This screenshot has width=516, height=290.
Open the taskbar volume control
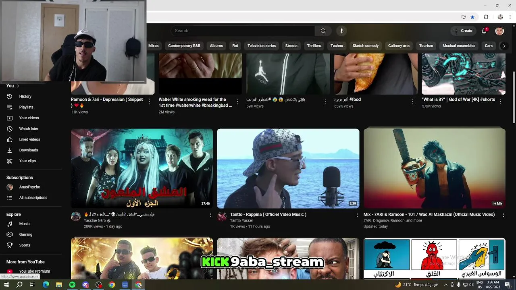coord(471,285)
